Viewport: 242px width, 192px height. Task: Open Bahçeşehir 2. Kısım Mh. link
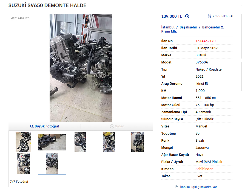coord(193,29)
